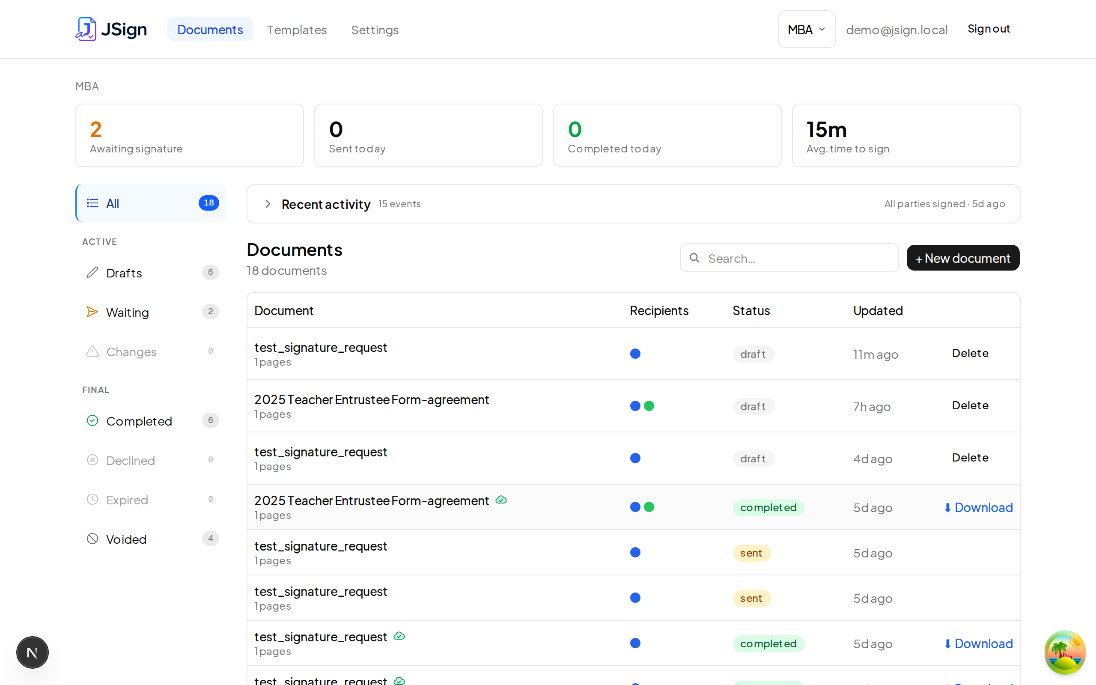This screenshot has height=685, width=1096.
Task: Click the Status column header
Action: pyautogui.click(x=751, y=310)
